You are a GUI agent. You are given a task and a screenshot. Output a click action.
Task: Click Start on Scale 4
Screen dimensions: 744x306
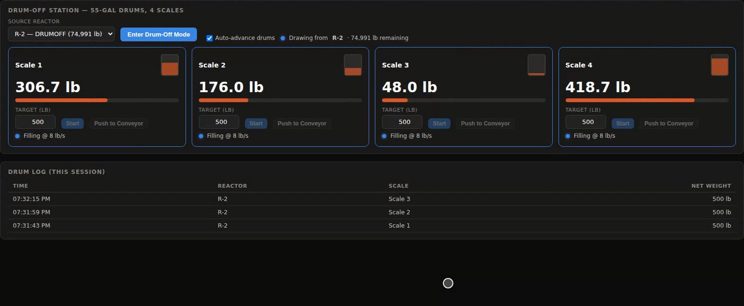623,124
